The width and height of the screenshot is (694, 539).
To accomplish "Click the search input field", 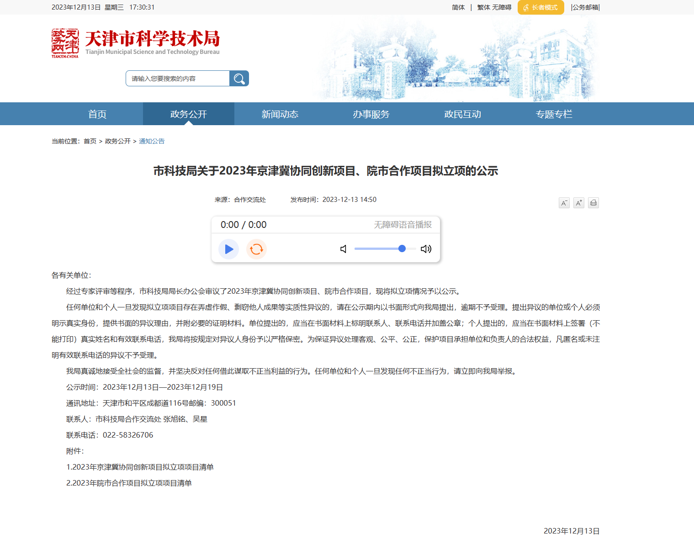I will coord(178,79).
